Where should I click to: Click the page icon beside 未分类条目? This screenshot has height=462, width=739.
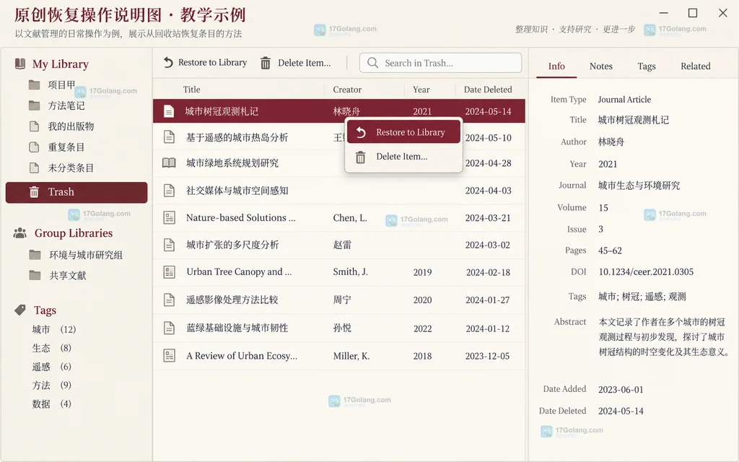34,167
